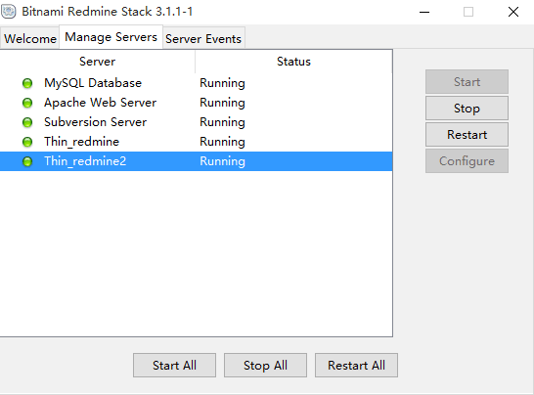Select the Subversion Server entry

197,122
